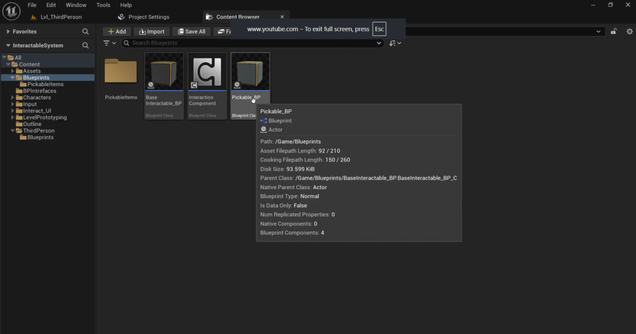
Task: Search within the InteractableSystem tree
Action: point(85,45)
